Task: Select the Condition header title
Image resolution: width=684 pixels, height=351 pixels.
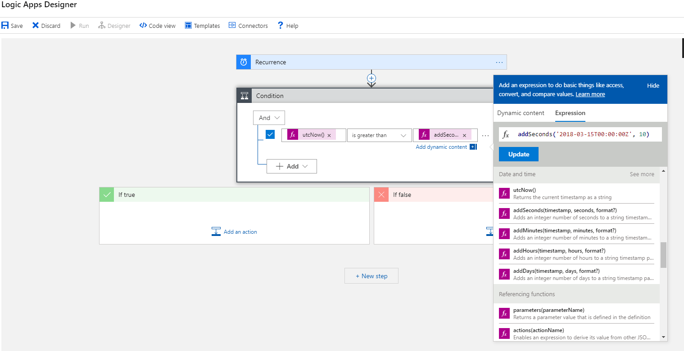Action: [x=270, y=96]
